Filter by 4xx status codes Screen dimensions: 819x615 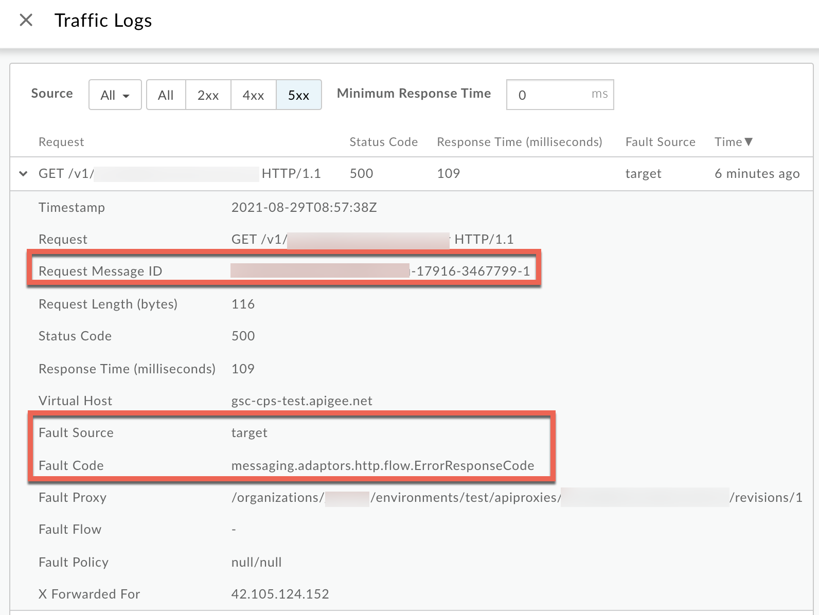253,95
